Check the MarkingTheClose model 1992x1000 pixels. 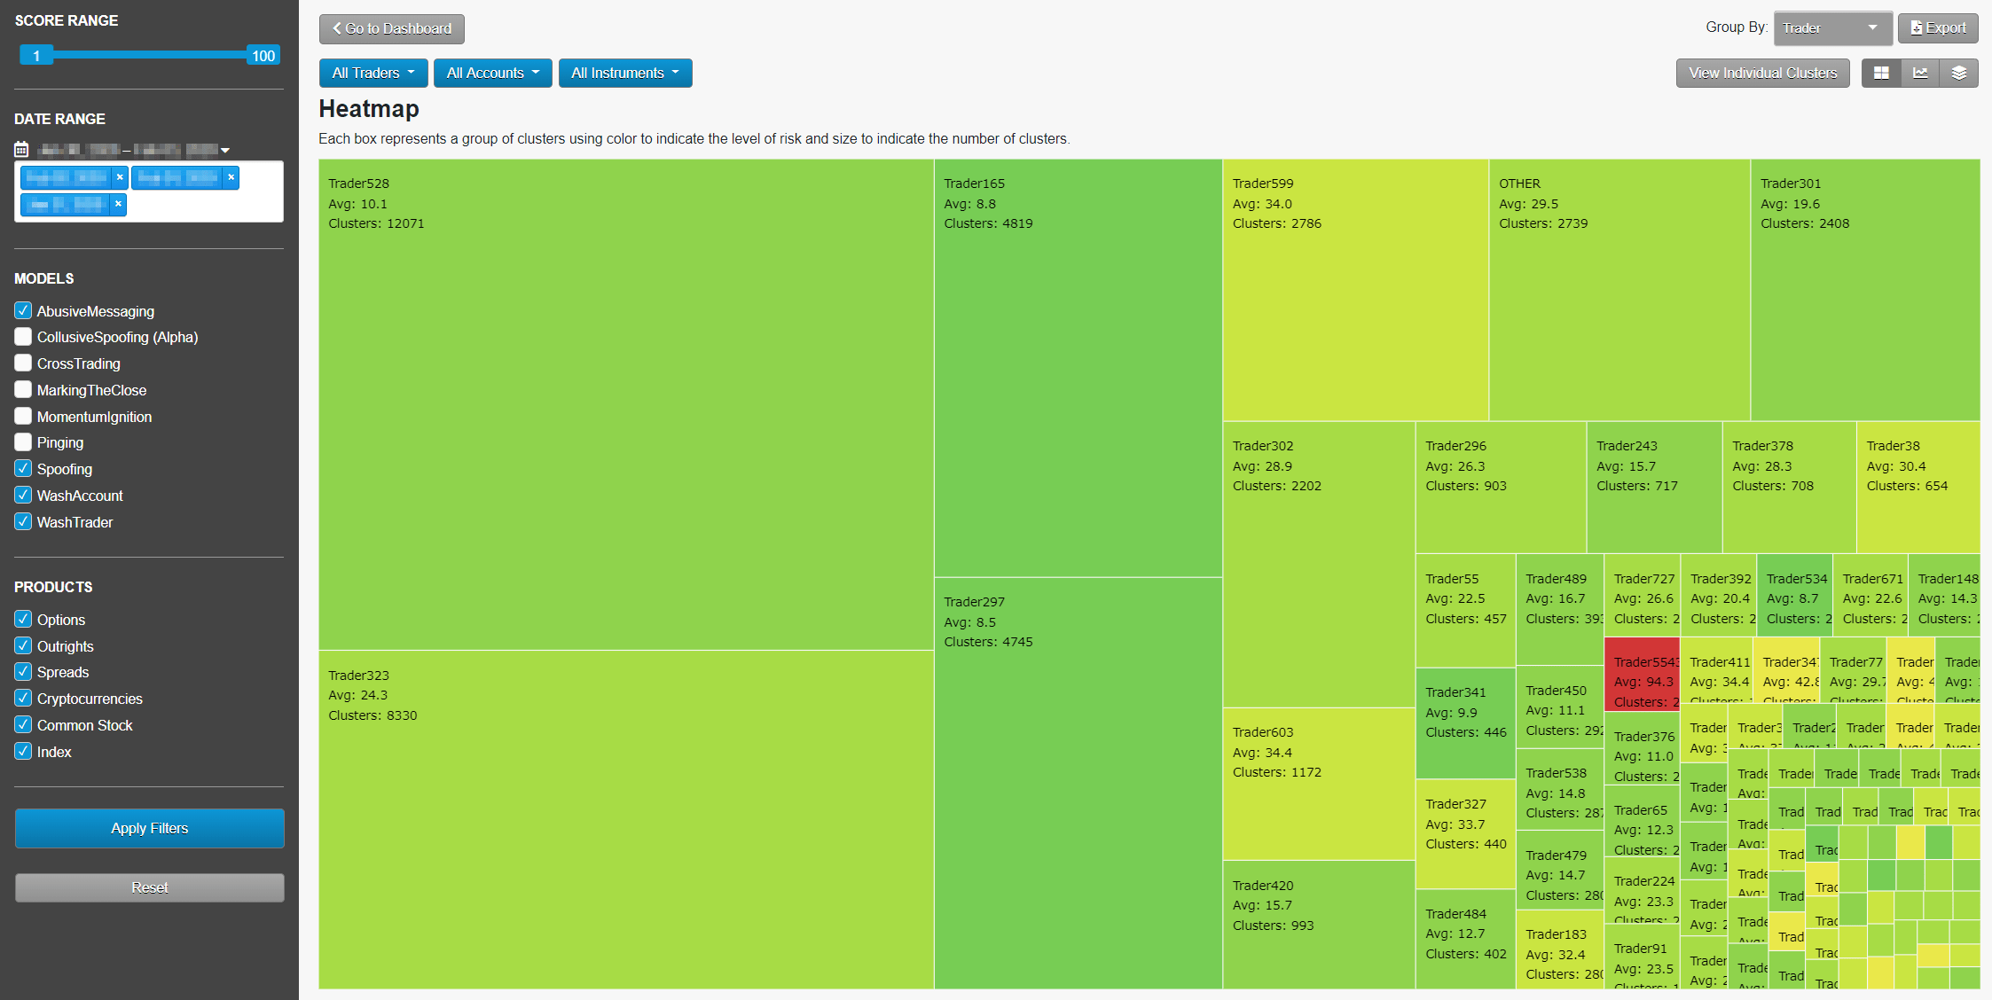(23, 389)
